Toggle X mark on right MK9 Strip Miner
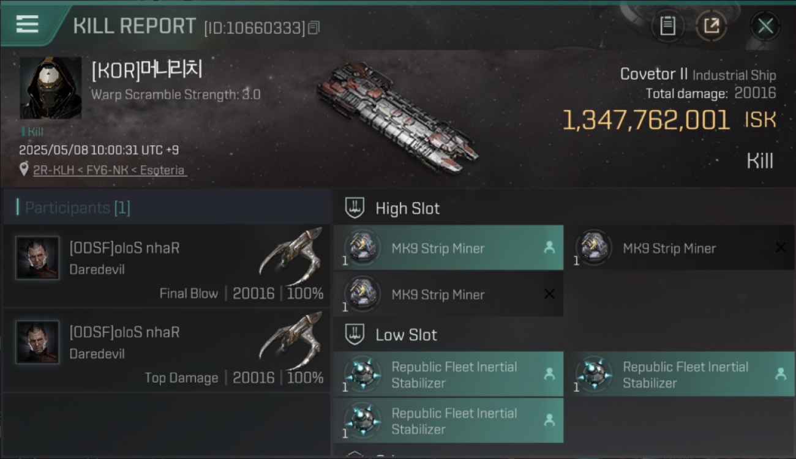Screen dimensions: 796x459 tap(781, 247)
